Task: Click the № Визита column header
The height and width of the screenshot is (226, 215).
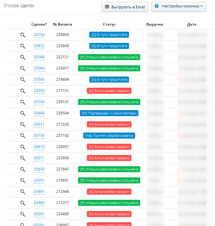Action: [63, 24]
